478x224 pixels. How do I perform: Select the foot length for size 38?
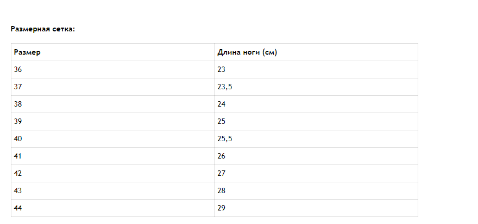221,104
